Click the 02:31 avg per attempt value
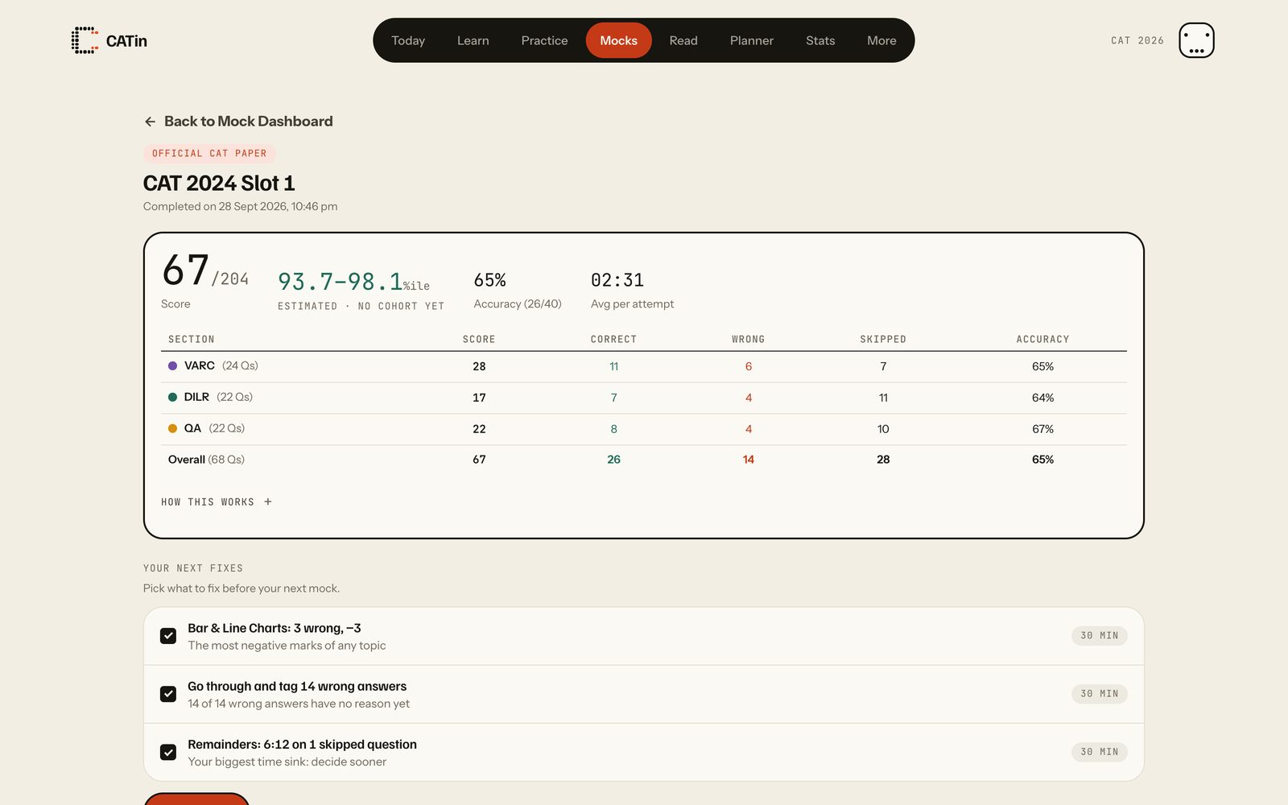Viewport: 1288px width, 805px height. click(617, 280)
